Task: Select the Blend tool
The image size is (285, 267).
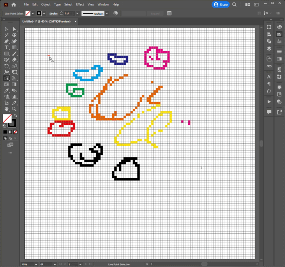Action: tap(14, 91)
